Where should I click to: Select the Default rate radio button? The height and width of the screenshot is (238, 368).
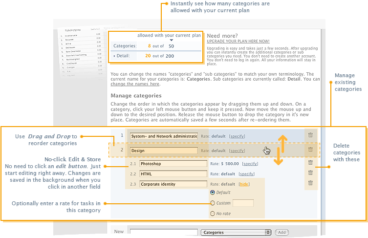[x=212, y=193]
